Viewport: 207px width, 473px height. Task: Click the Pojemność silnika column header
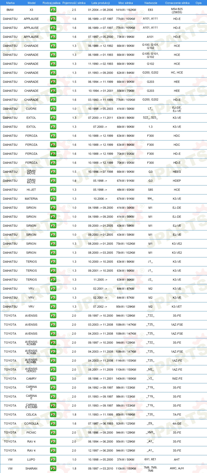[x=74, y=3]
